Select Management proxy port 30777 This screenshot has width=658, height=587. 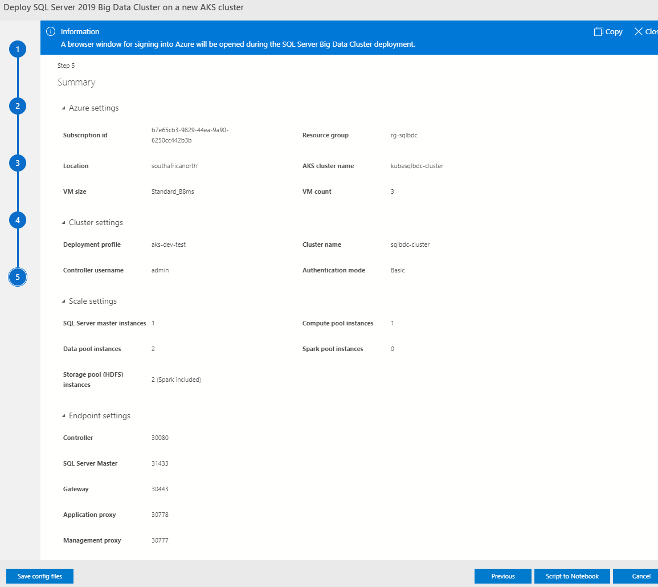coord(160,540)
